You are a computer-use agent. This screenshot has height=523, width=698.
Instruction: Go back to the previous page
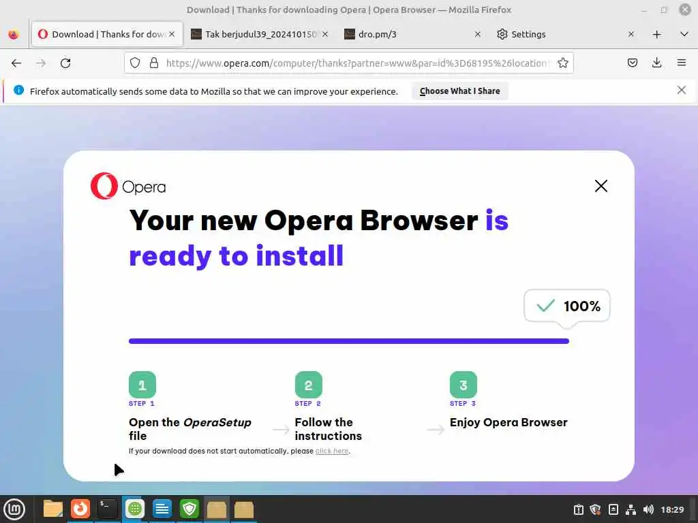point(16,63)
